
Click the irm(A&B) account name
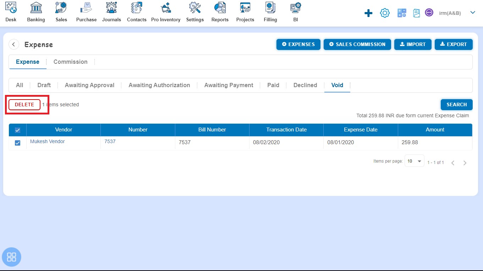pyautogui.click(x=450, y=13)
